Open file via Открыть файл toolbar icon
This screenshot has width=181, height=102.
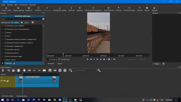6,9
